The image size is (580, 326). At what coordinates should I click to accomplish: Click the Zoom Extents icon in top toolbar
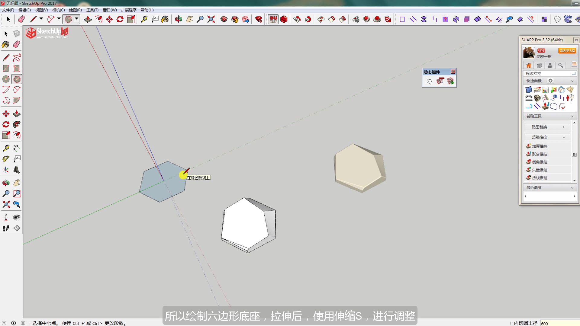[x=211, y=19]
